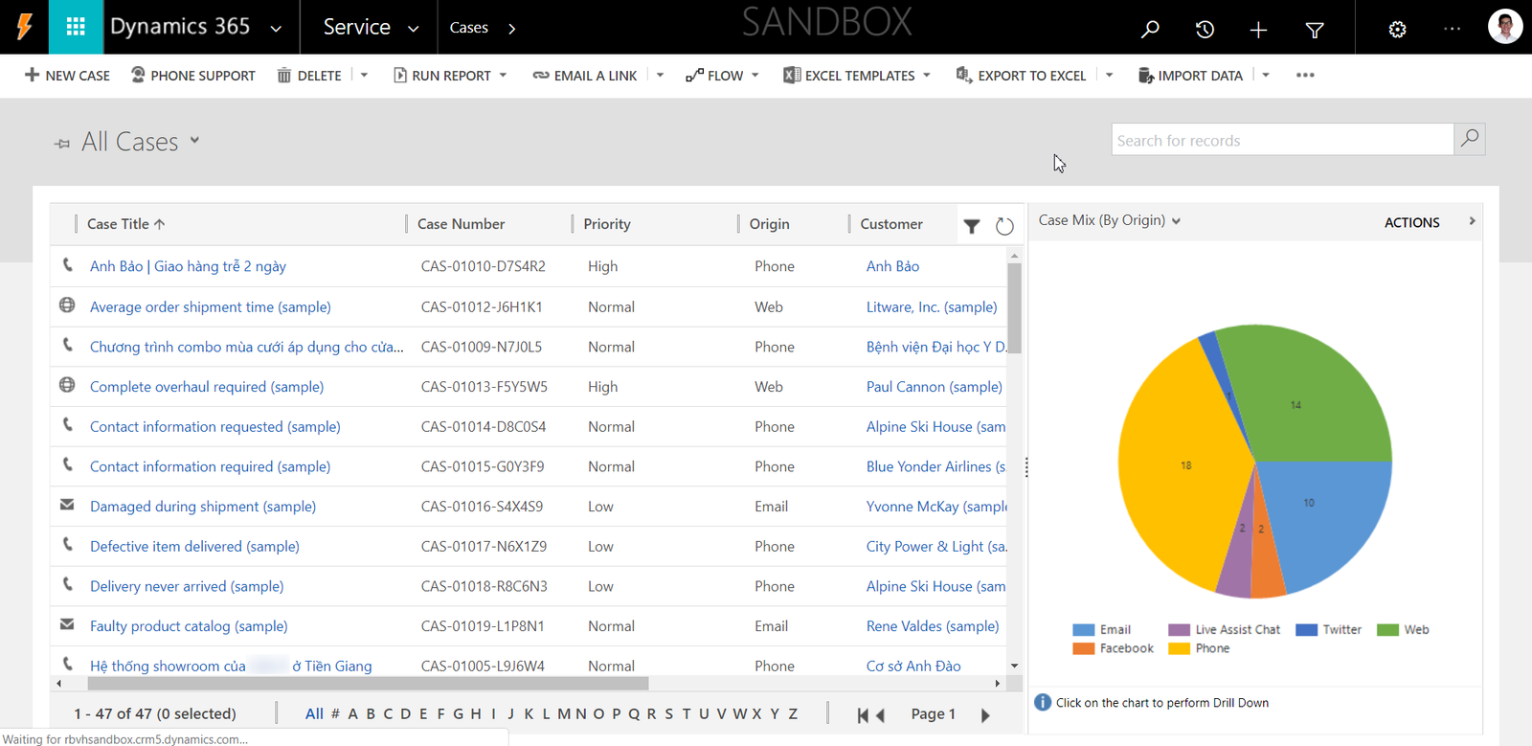Click Export to Excel command
The height and width of the screenshot is (746, 1532).
click(1021, 76)
